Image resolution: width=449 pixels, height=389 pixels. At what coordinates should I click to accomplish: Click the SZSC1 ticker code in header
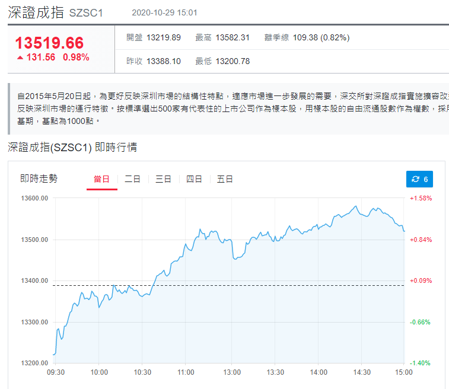(86, 13)
